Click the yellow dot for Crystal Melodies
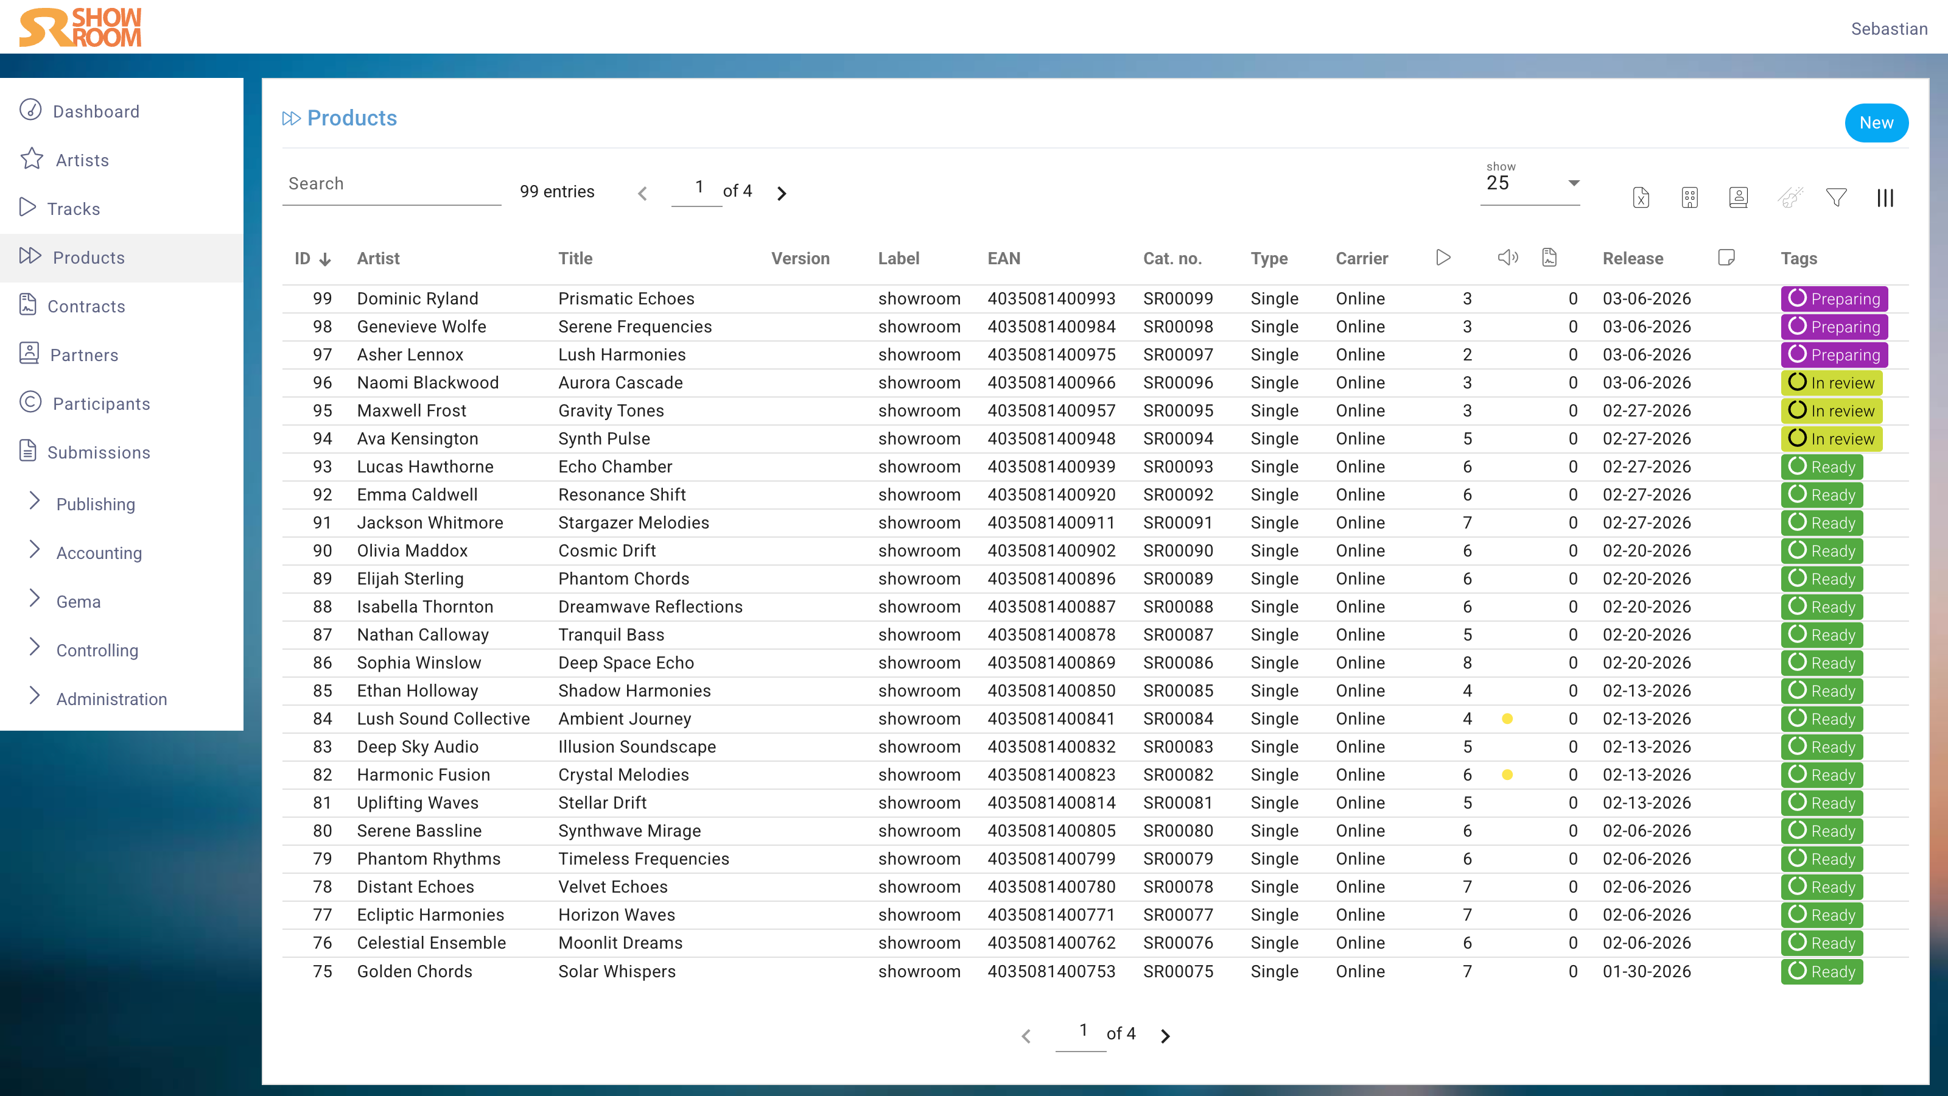1948x1096 pixels. [x=1507, y=775]
